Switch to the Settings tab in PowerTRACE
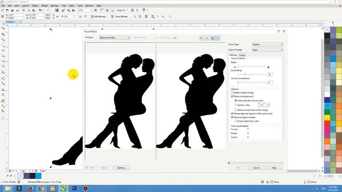342x192 pixels. [x=233, y=55]
